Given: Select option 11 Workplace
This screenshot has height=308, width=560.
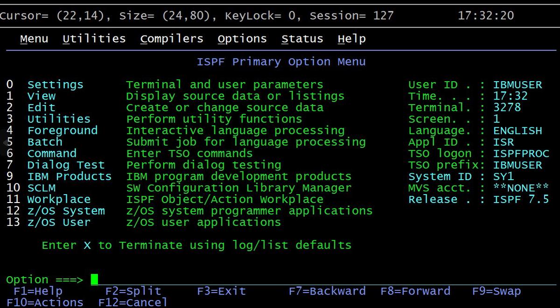Looking at the screenshot, I should pyautogui.click(x=58, y=199).
